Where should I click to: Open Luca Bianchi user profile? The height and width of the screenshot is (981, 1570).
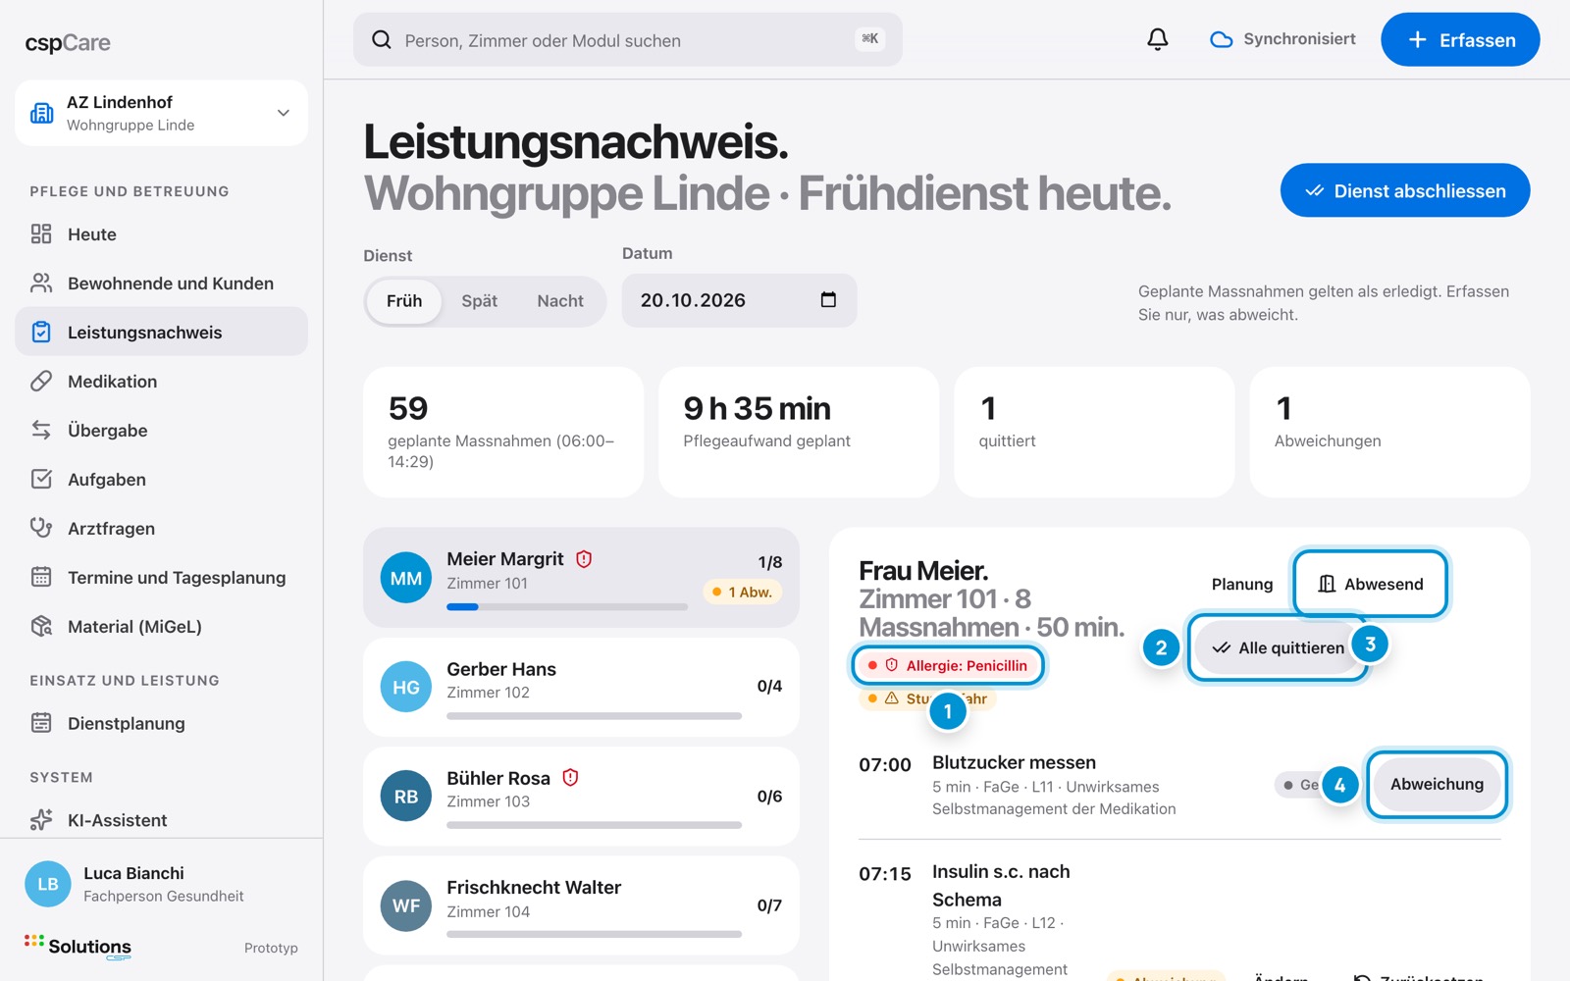coord(161,884)
